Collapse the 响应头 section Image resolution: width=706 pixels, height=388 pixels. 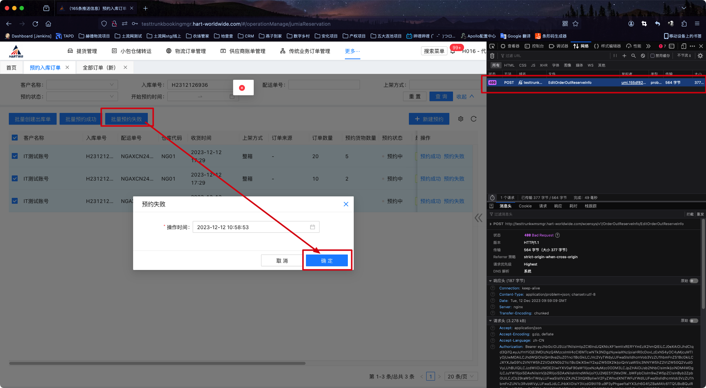coord(491,281)
